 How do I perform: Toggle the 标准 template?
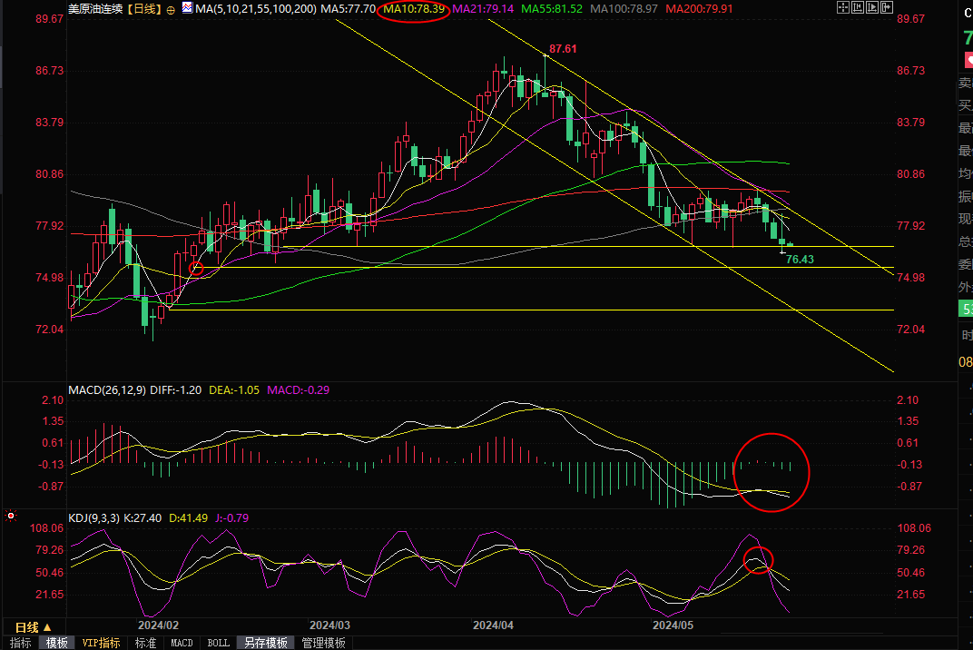[145, 643]
